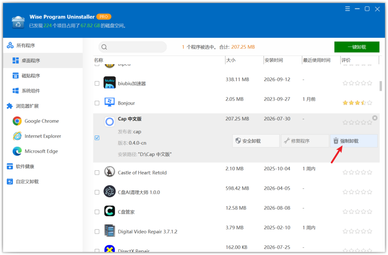388x255 pixels.
Task: Click the Cap 中文版 app icon
Action: coord(110,122)
